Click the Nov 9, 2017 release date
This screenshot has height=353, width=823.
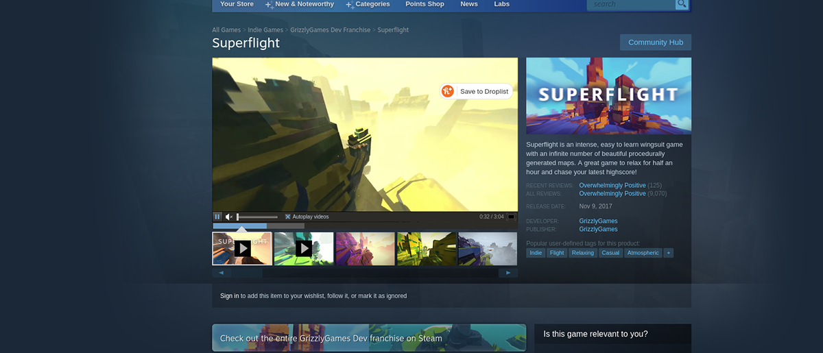pos(595,206)
